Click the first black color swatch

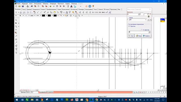click(43, 16)
